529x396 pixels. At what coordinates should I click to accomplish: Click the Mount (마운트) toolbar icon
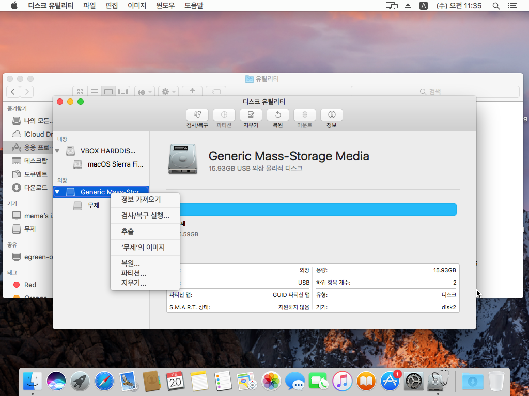point(305,115)
